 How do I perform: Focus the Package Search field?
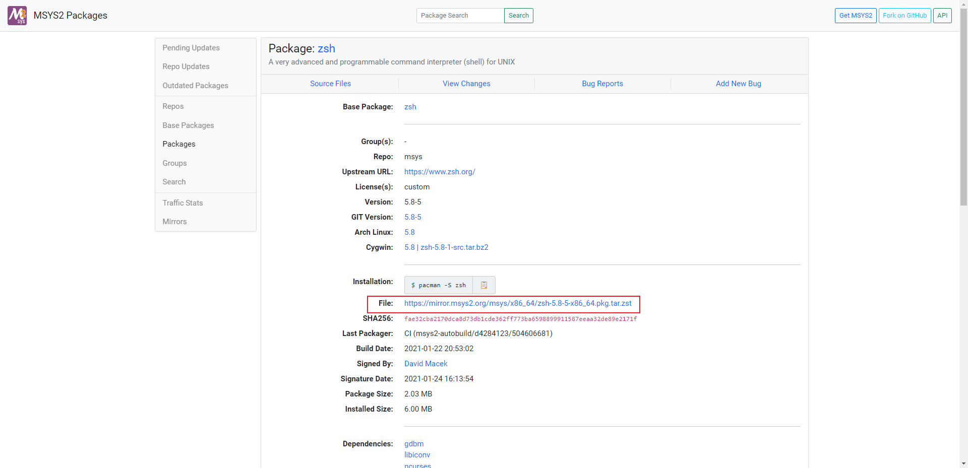[x=460, y=16]
